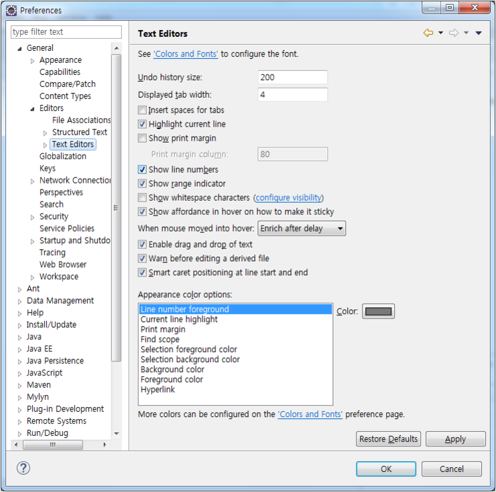
Task: Click the Undo history size field
Action: 293,78
